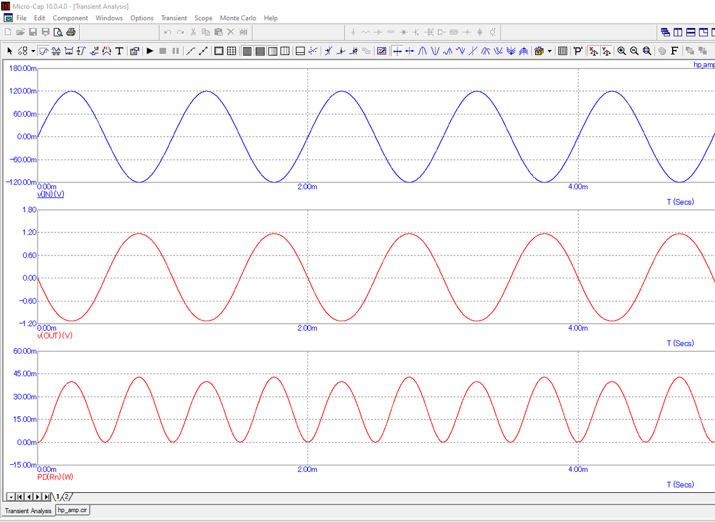Click the Global High cursor icon
The image size is (715, 522).
(486, 51)
